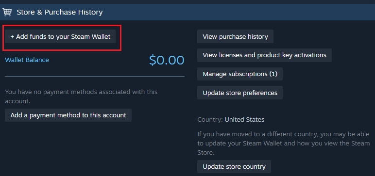375x176 pixels.
Task: Click the moved to a different country paragraph
Action: [284, 144]
